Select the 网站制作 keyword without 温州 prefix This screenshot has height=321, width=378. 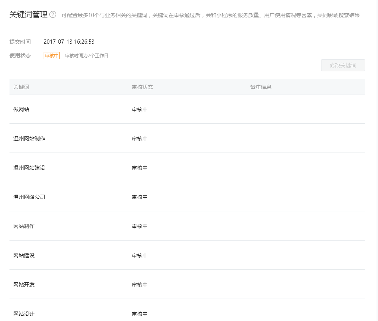[x=24, y=226]
